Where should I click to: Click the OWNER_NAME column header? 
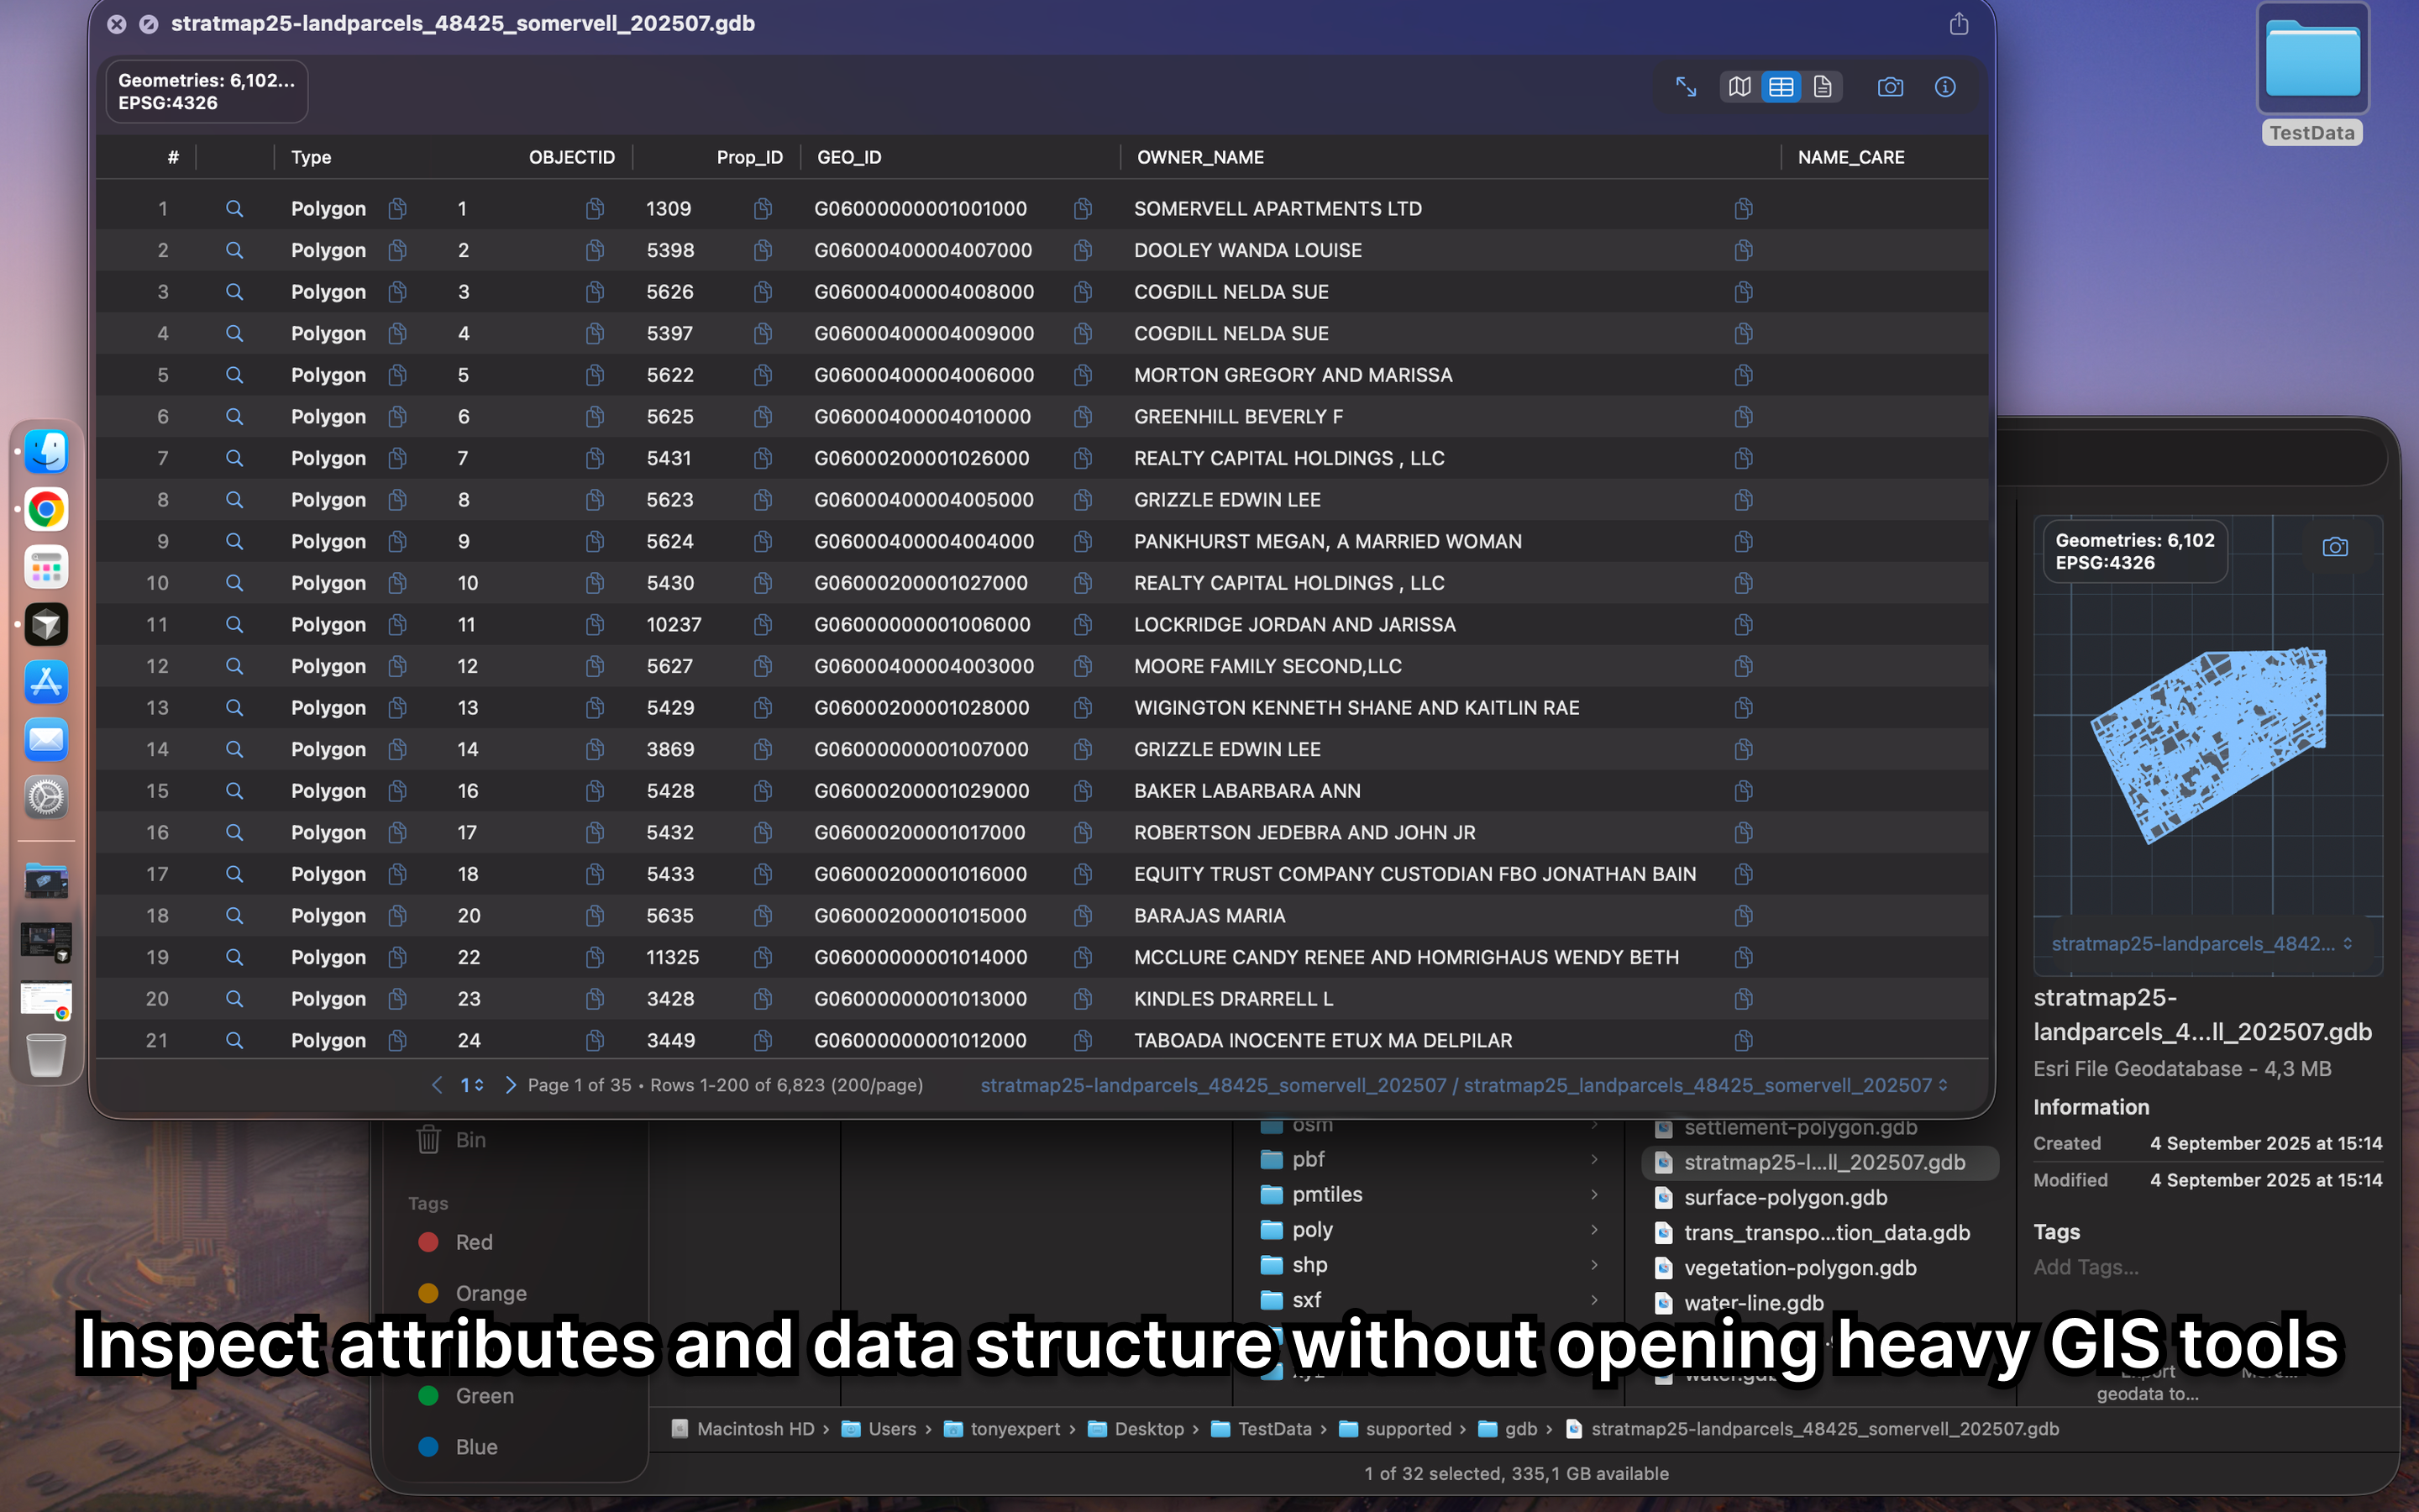(1200, 157)
